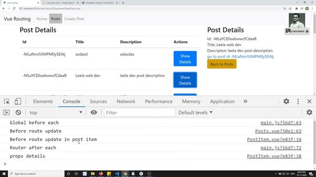Switch to the Memory tab
The width and height of the screenshot is (316, 177).
pos(191,101)
